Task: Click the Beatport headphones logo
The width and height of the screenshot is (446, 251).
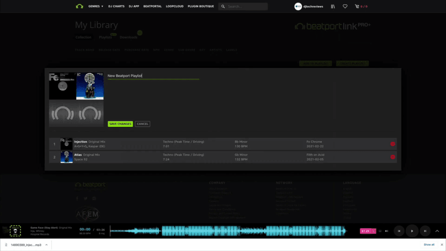Action: 79,7
